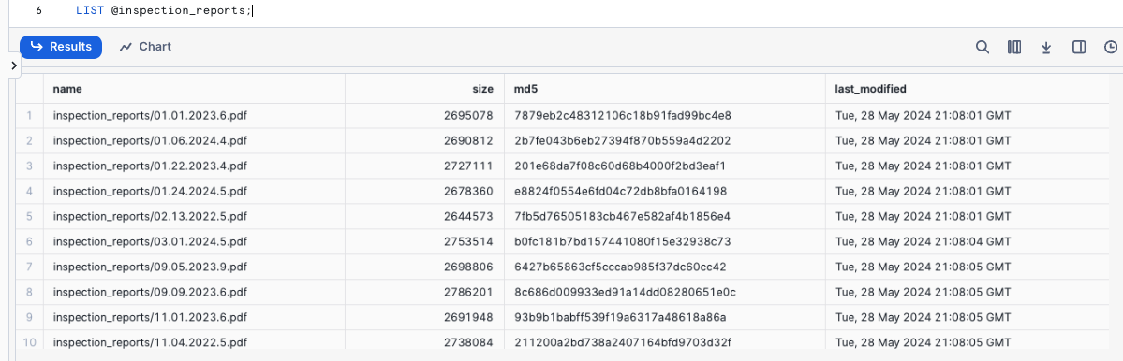Select md5 hash 201e68da7f08c60d68b4000f2bd3eaf1
The image size is (1123, 361).
click(x=665, y=166)
